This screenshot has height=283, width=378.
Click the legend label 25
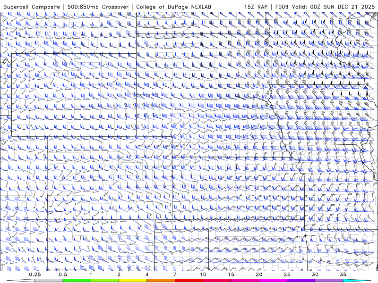point(287,275)
